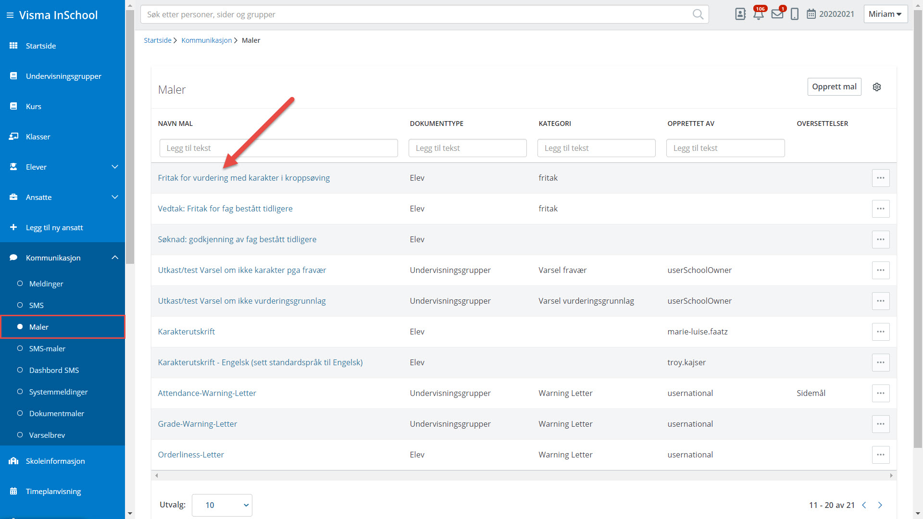Open the Utvalg page size dropdown
The image size is (923, 519).
tap(222, 505)
